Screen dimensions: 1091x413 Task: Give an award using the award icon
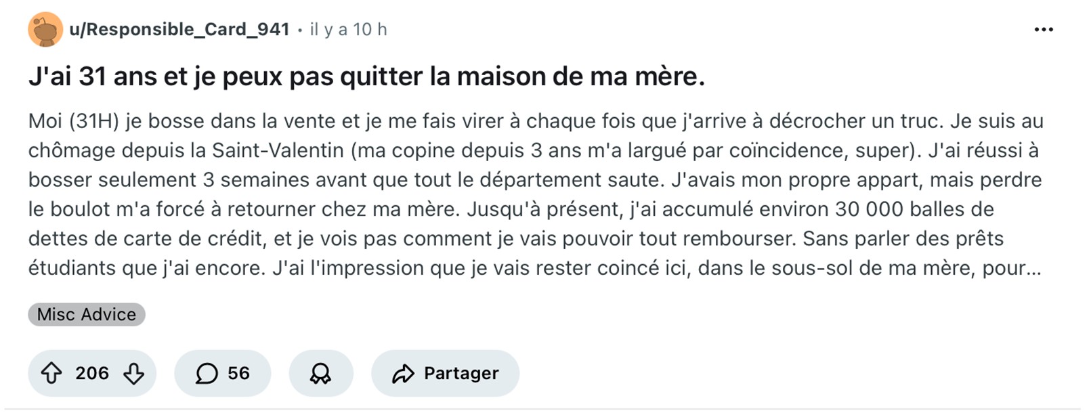pyautogui.click(x=320, y=373)
